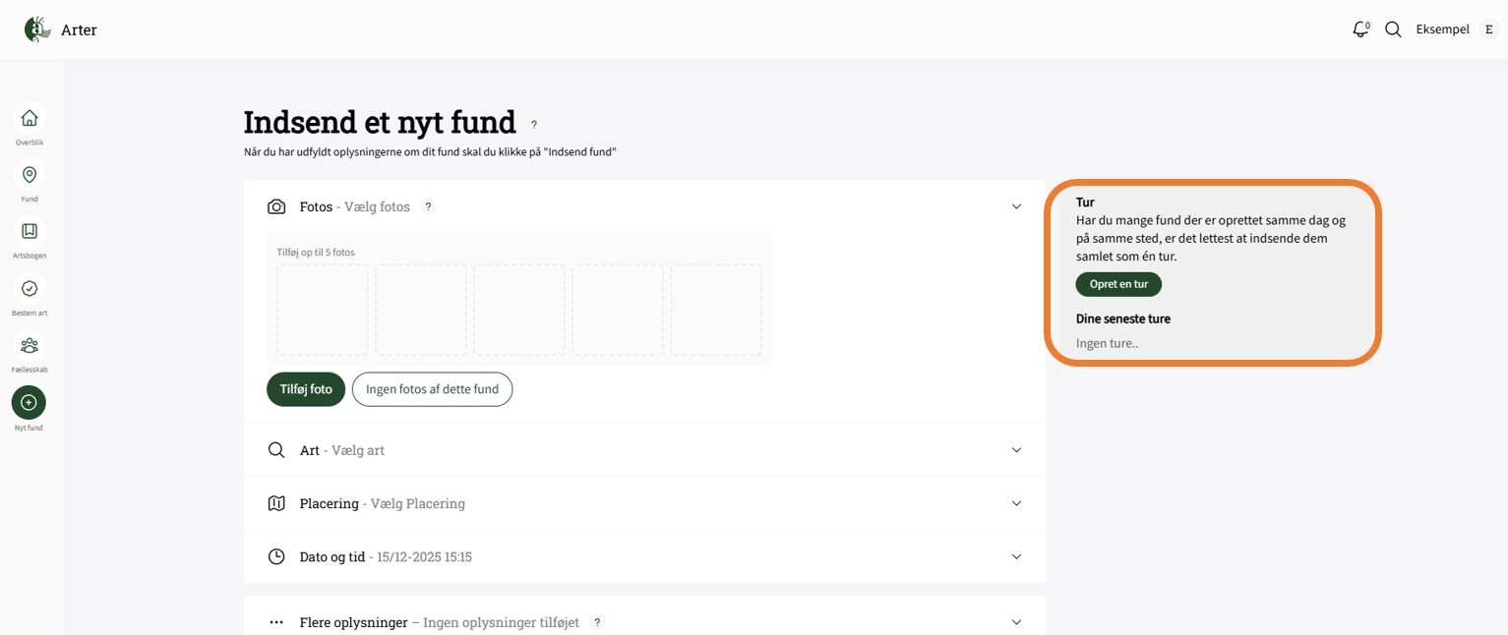This screenshot has height=635, width=1508.
Task: Go to Fund map pin icon
Action: click(30, 175)
